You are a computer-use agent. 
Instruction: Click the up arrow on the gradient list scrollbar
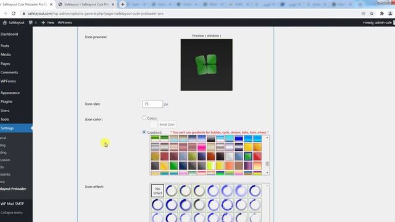click(267, 138)
